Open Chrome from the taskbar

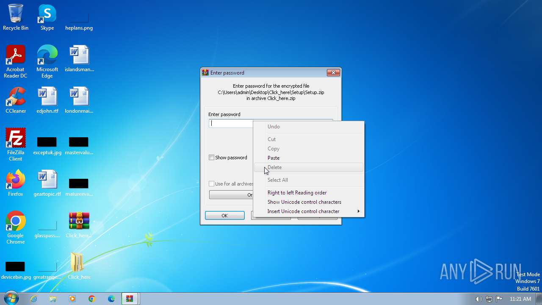(92, 299)
